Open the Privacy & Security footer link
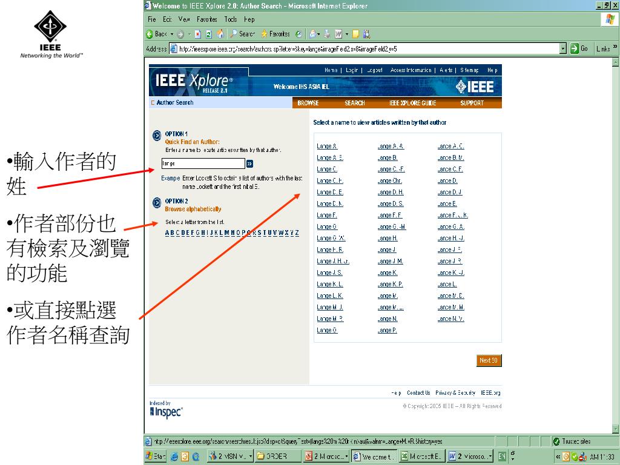Viewport: 620px width, 465px height. pyautogui.click(x=455, y=392)
